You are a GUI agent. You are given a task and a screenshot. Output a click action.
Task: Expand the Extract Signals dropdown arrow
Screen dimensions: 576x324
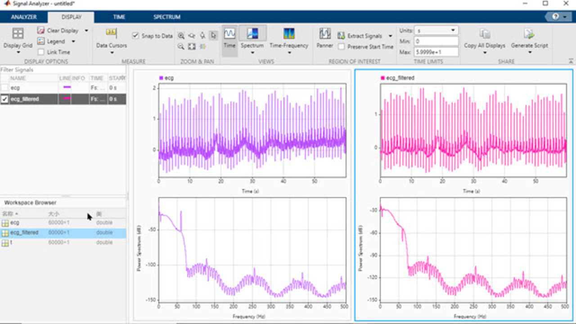click(390, 36)
